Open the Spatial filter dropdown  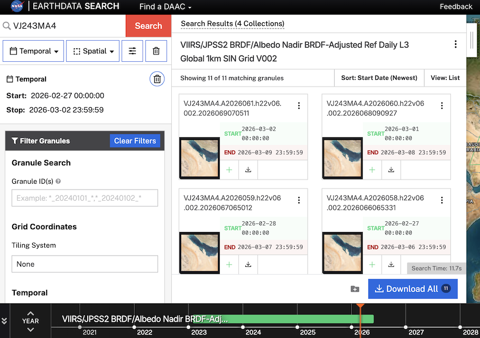93,51
